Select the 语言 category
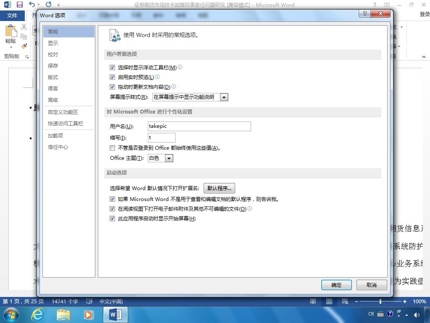Screen dimensions: 430x323 coord(69,88)
